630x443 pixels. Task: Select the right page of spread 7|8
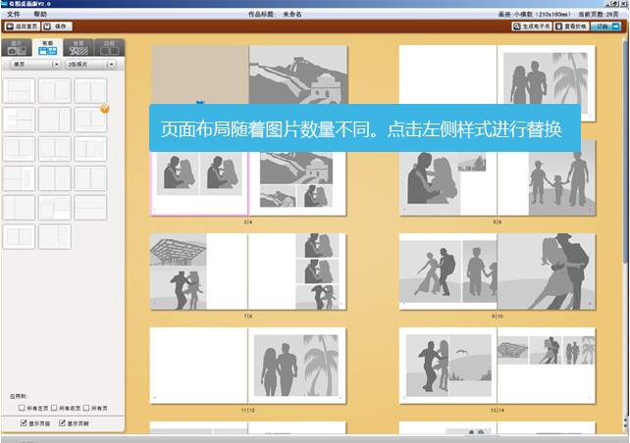click(297, 271)
